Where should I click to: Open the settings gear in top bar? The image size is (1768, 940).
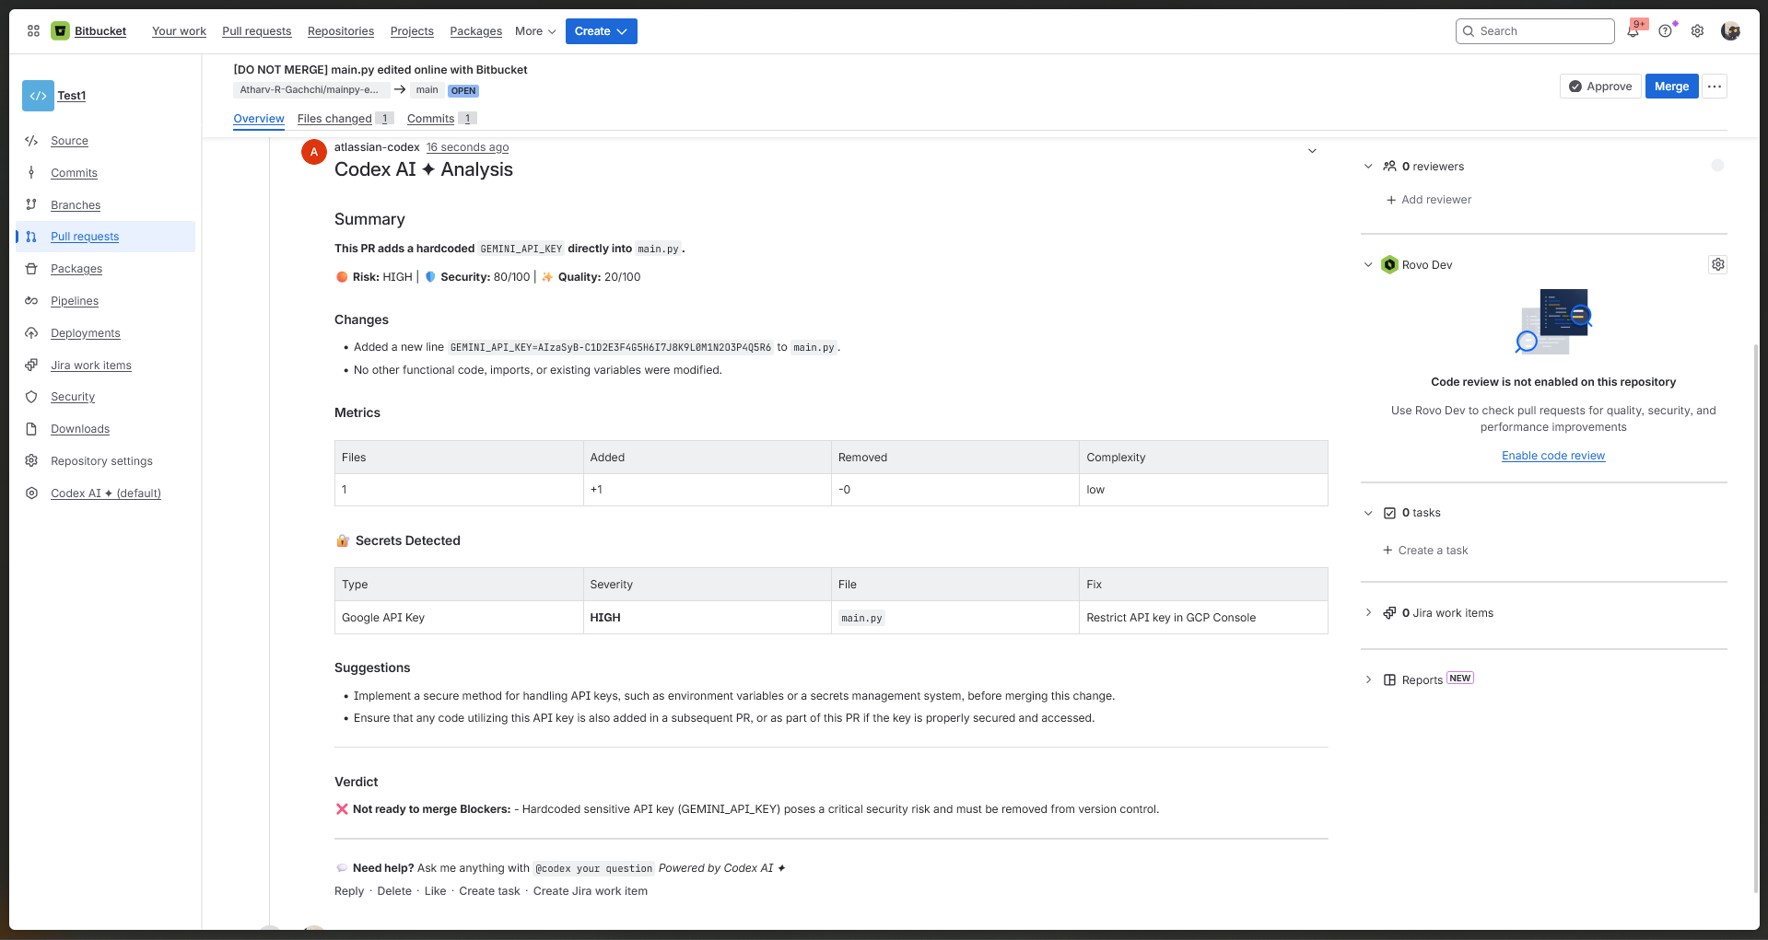pyautogui.click(x=1697, y=31)
